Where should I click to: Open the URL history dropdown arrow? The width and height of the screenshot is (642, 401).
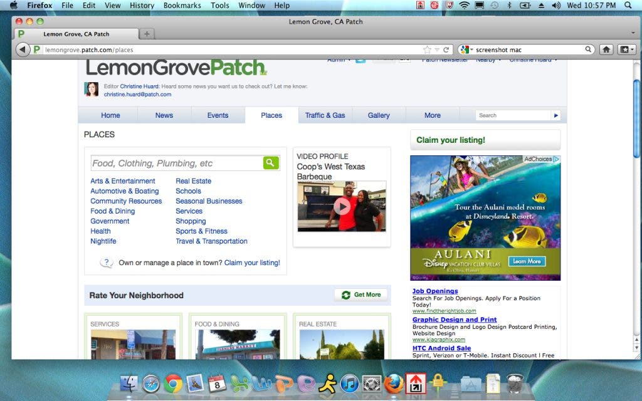tap(437, 49)
